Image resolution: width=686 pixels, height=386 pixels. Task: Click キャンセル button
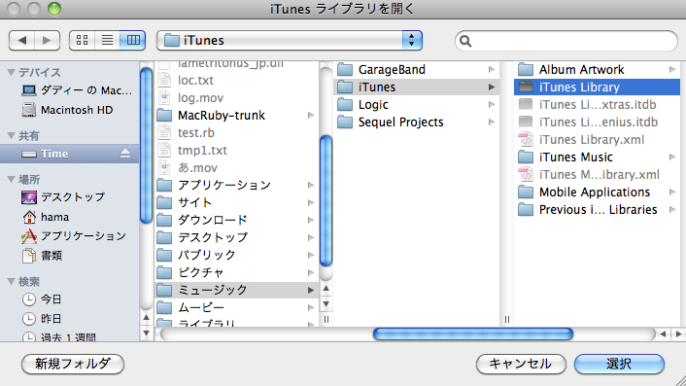pyautogui.click(x=521, y=364)
